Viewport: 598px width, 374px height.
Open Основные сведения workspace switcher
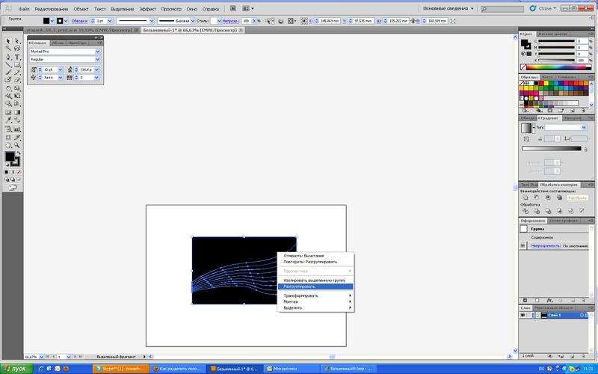point(448,8)
